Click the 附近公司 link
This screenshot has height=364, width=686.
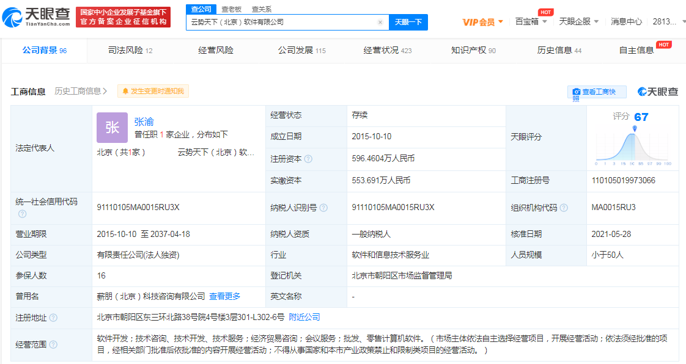(x=304, y=317)
